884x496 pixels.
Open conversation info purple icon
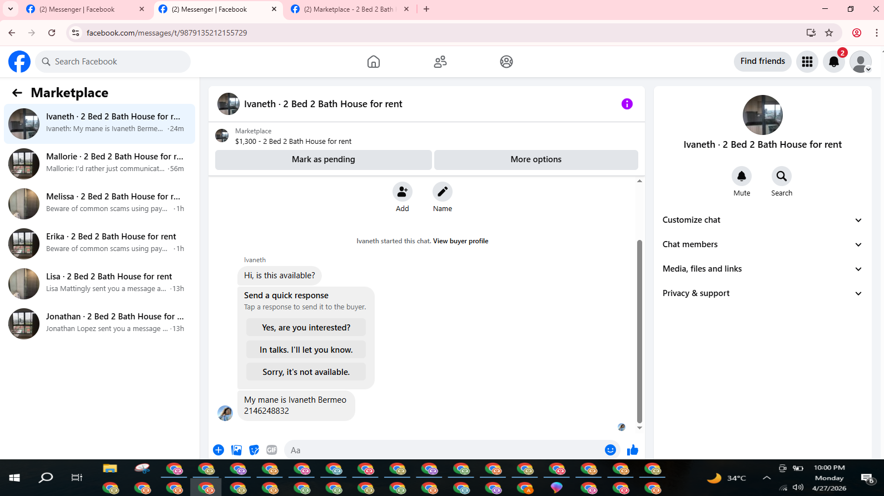(x=627, y=104)
